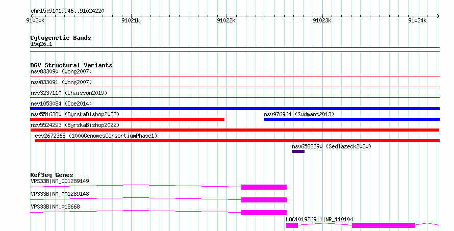
Task: Click the 91020k ruler tick label
Action: coord(35,20)
